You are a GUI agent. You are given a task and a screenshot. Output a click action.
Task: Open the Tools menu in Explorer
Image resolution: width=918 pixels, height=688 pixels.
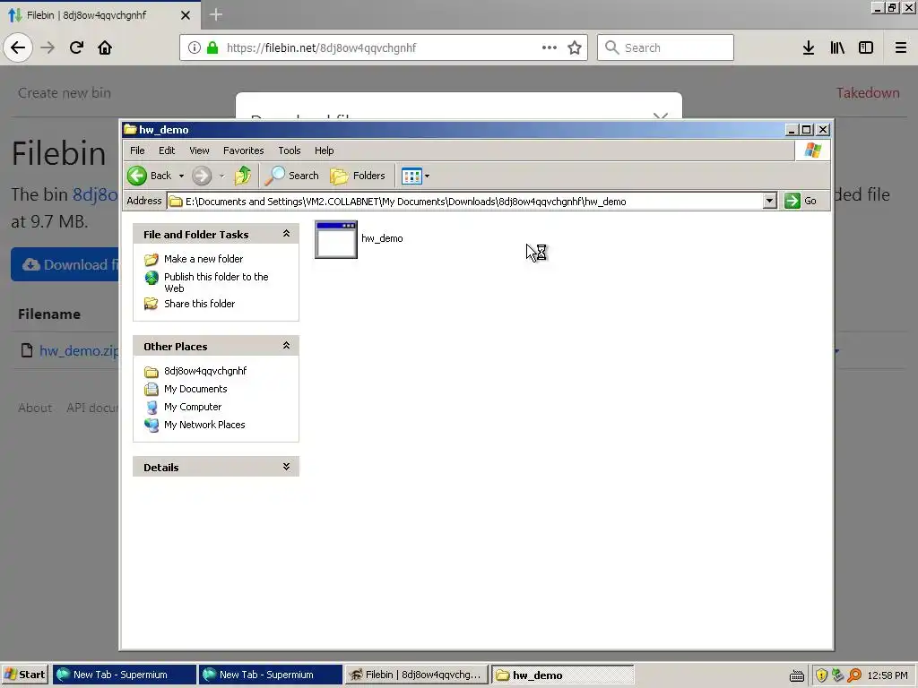[x=290, y=150]
